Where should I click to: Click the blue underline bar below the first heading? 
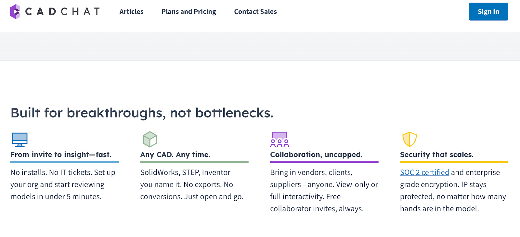click(64, 161)
